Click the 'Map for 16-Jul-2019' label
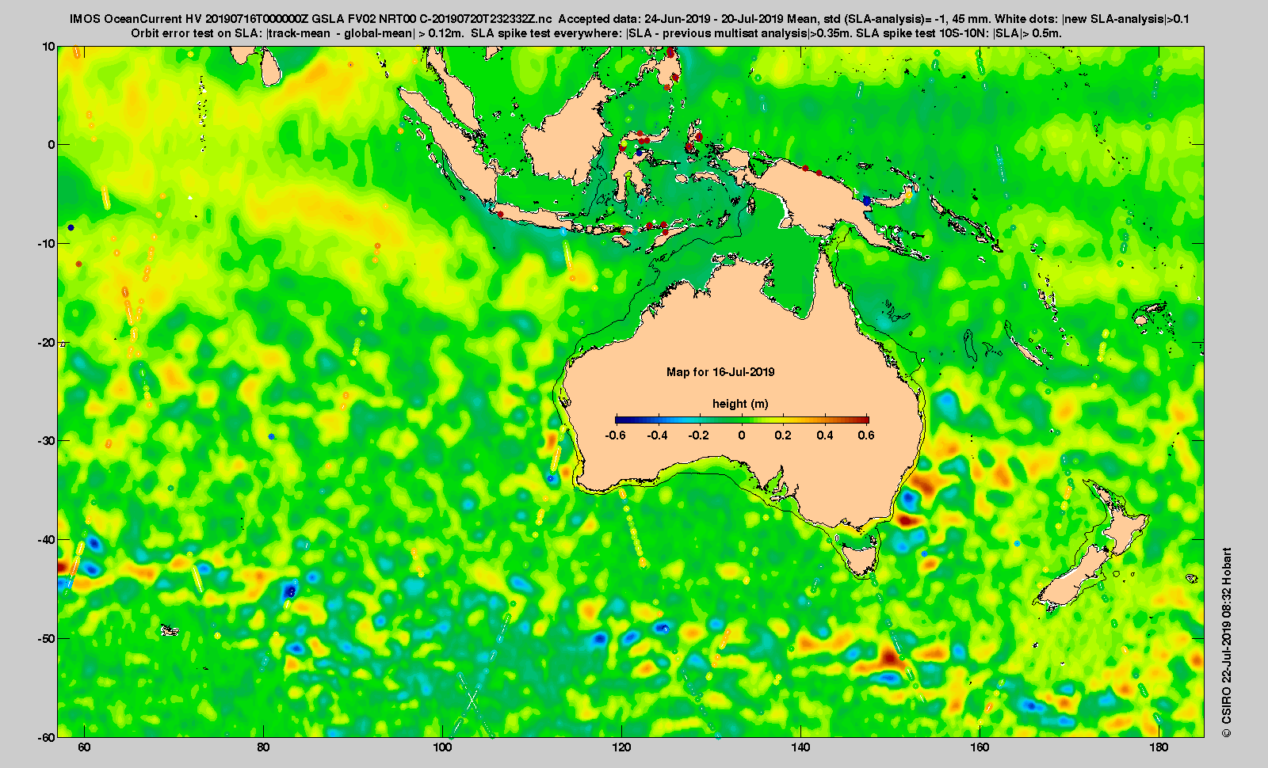 (720, 372)
